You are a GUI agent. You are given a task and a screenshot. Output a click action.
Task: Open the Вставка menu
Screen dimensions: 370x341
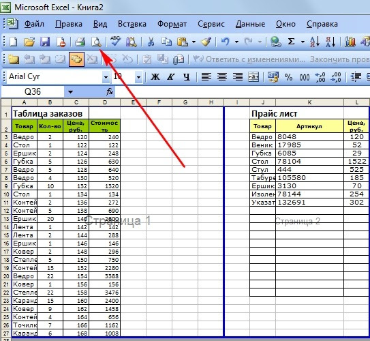point(132,24)
